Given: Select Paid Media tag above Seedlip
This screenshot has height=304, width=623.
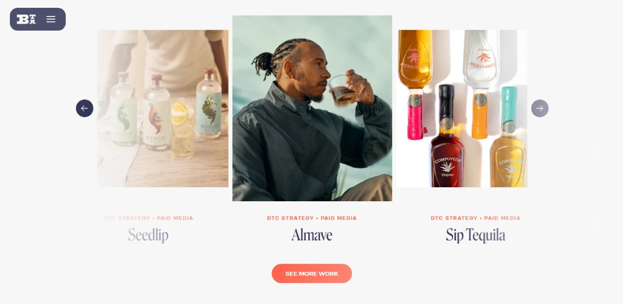Looking at the screenshot, I should 175,218.
